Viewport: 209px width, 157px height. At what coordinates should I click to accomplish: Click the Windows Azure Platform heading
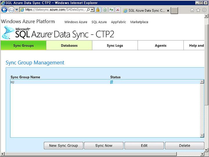point(28,21)
